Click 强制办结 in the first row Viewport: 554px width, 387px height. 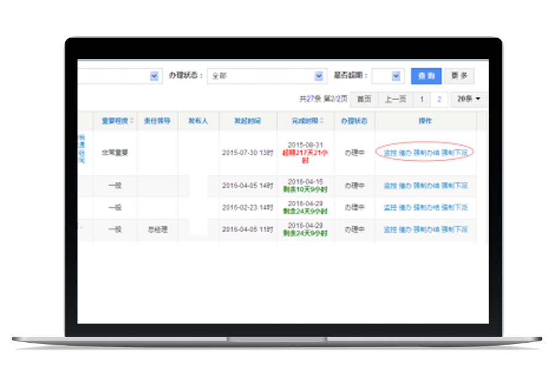(426, 152)
